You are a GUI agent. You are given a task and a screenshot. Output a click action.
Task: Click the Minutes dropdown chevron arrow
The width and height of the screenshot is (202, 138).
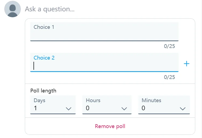(183, 109)
